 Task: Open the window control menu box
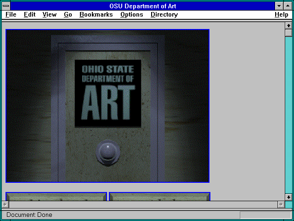click(6, 6)
